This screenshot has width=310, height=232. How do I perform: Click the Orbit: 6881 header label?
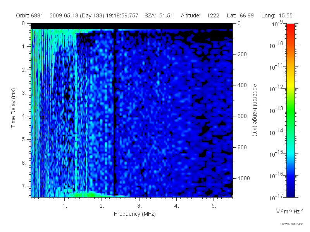tap(29, 15)
